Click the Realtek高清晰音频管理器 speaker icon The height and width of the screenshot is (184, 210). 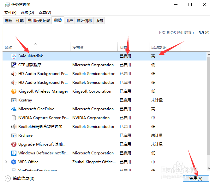click(x=14, y=127)
